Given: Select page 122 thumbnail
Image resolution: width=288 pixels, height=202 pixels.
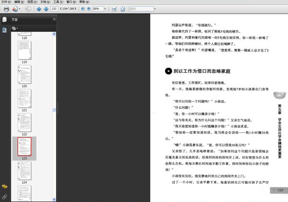Looking at the screenshot, I should coord(24,122).
